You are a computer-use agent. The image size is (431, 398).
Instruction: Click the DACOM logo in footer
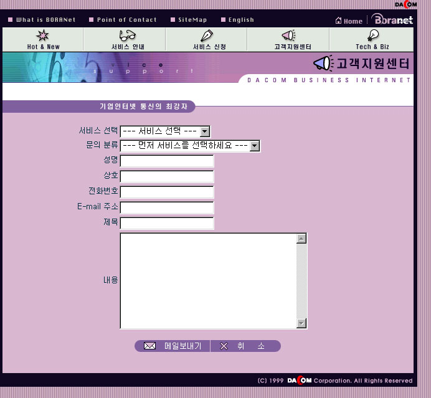(300, 381)
